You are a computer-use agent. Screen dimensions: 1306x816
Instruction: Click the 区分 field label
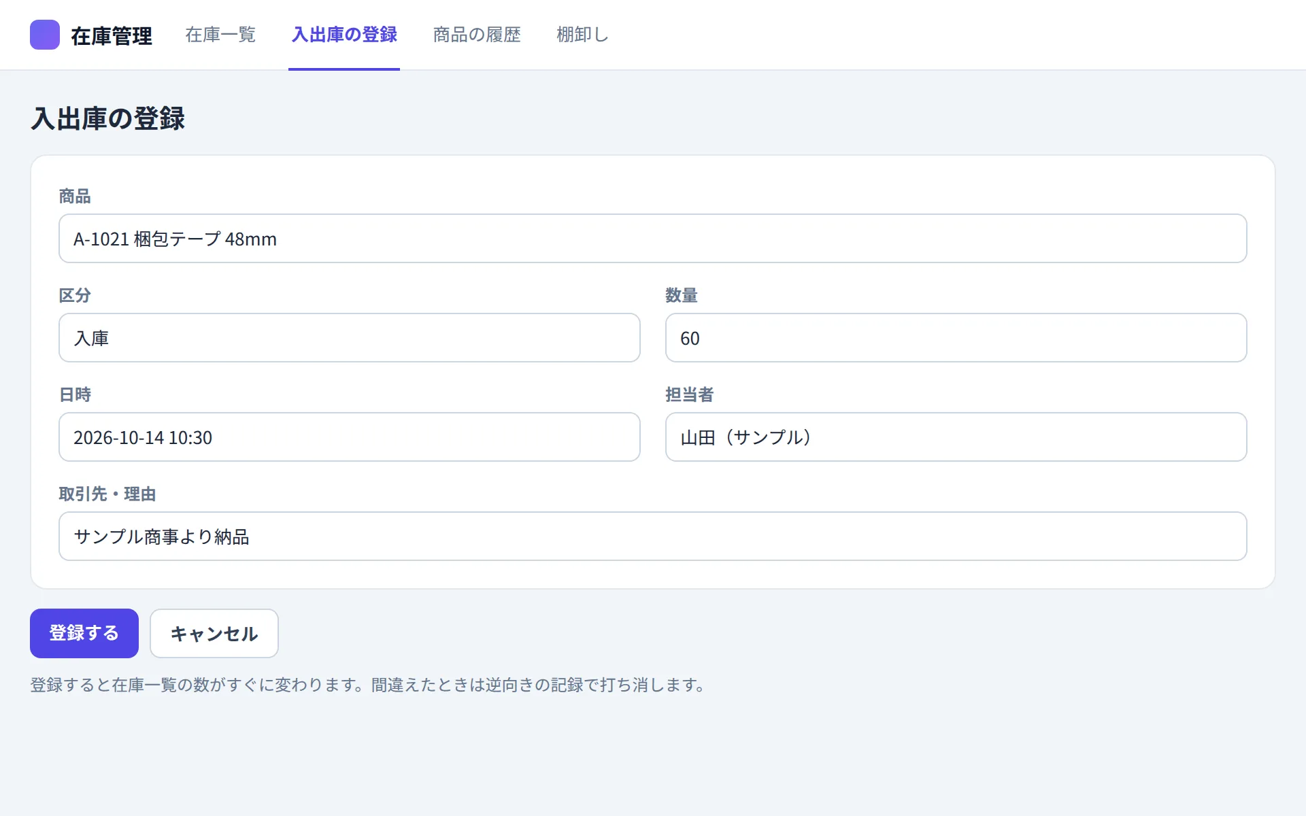click(75, 296)
